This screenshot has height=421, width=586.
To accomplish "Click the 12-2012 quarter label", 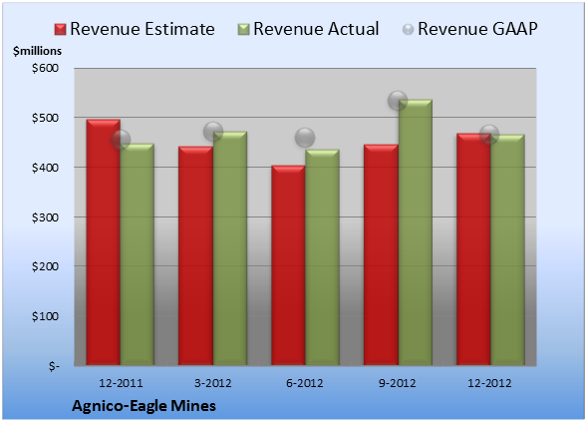I will [x=489, y=383].
